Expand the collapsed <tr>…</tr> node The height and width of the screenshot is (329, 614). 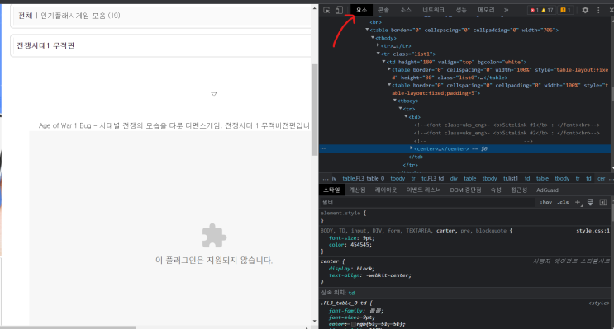(x=378, y=45)
